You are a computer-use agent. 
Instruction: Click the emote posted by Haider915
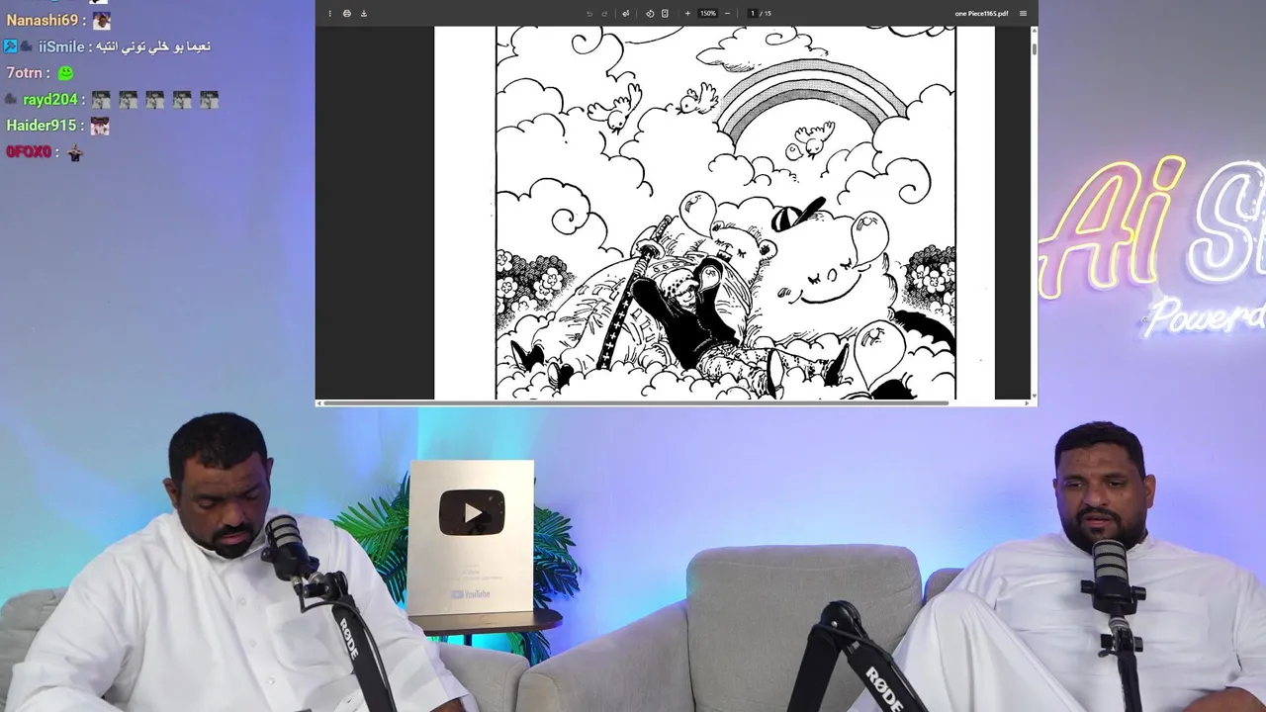pos(99,126)
